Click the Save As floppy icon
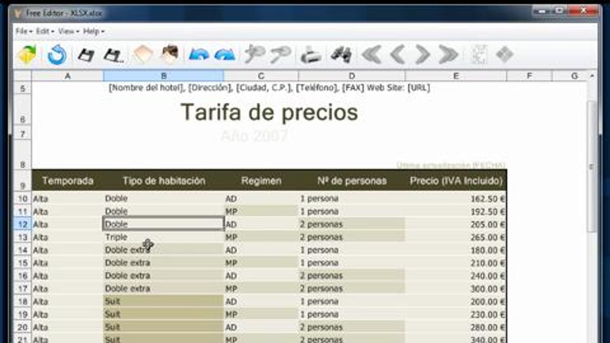610x343 pixels. [113, 55]
